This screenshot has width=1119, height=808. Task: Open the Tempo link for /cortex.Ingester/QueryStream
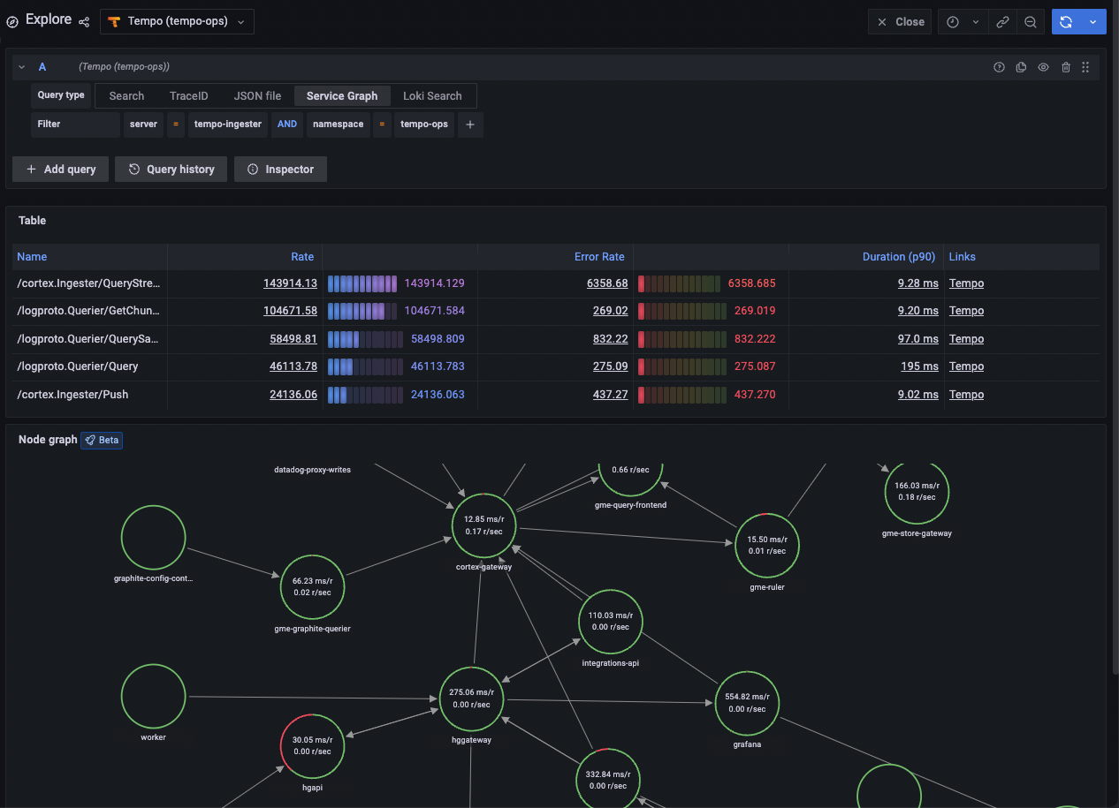pos(966,283)
